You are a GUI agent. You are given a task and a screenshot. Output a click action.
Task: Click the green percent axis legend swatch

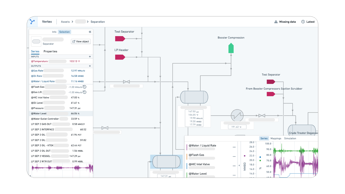click(260, 160)
